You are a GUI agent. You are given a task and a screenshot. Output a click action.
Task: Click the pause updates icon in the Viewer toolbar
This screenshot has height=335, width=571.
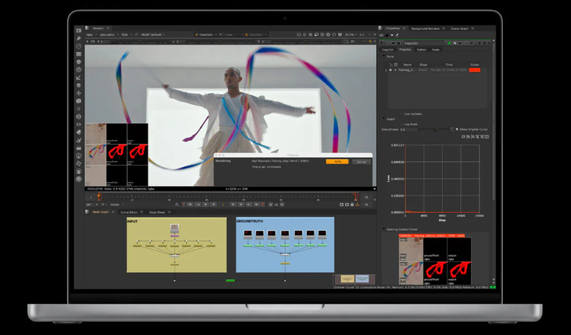pos(340,35)
